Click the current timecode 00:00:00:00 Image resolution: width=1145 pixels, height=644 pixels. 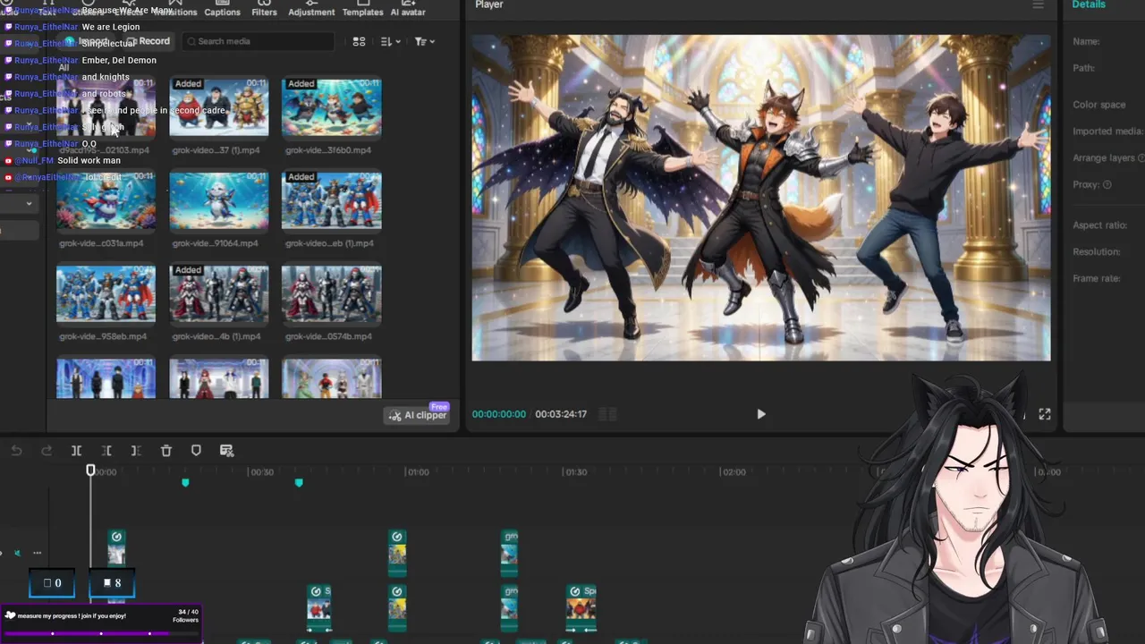pos(499,414)
